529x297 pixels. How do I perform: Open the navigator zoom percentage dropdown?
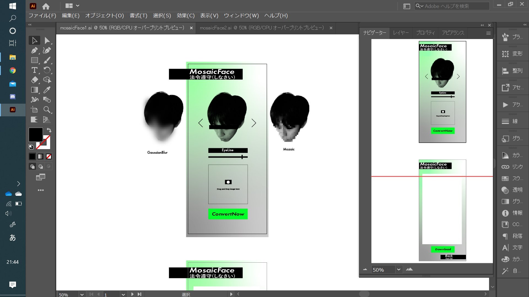(x=398, y=270)
